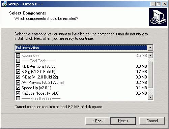Uncheck the KL Extensions (v0.55) checkbox
Image resolution: width=169 pixels, height=129 pixels.
click(x=18, y=66)
